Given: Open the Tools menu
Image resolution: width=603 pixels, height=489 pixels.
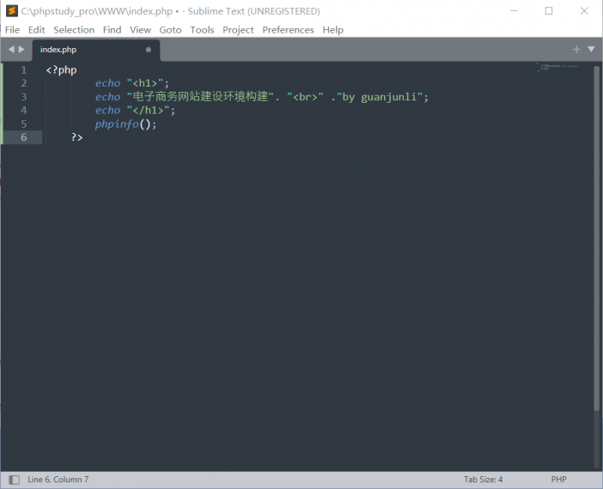Looking at the screenshot, I should [x=202, y=29].
